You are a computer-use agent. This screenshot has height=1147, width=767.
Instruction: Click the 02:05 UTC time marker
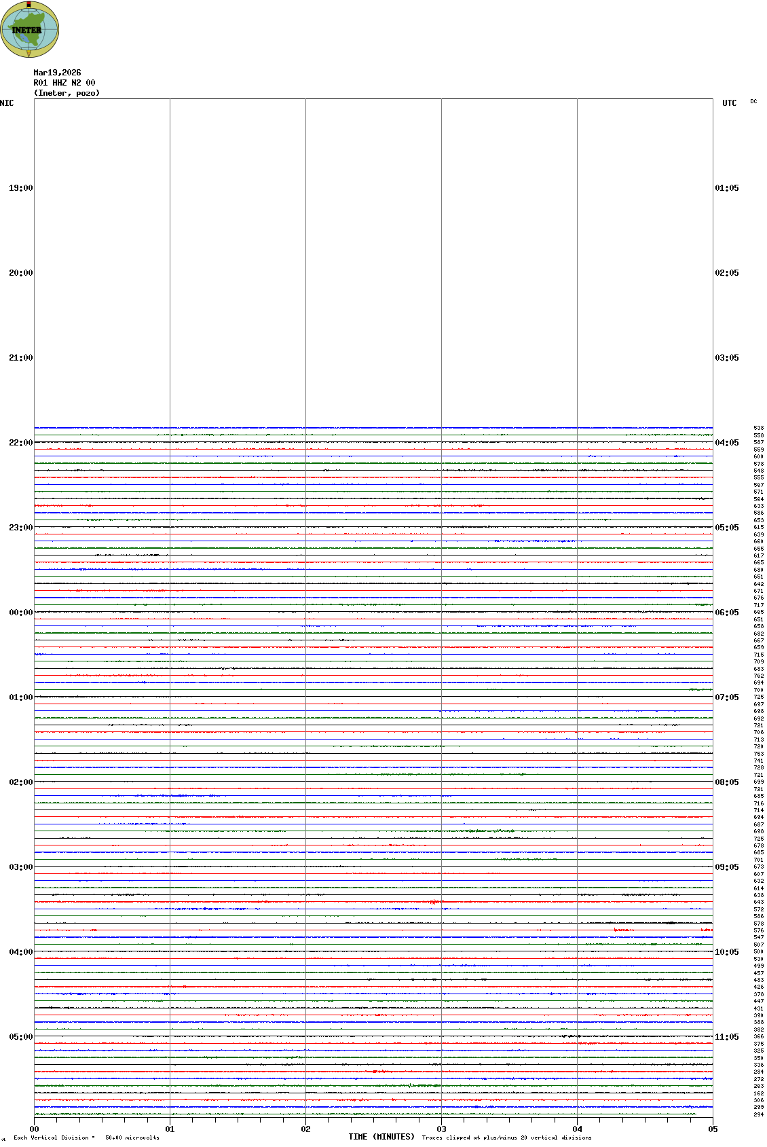[727, 273]
